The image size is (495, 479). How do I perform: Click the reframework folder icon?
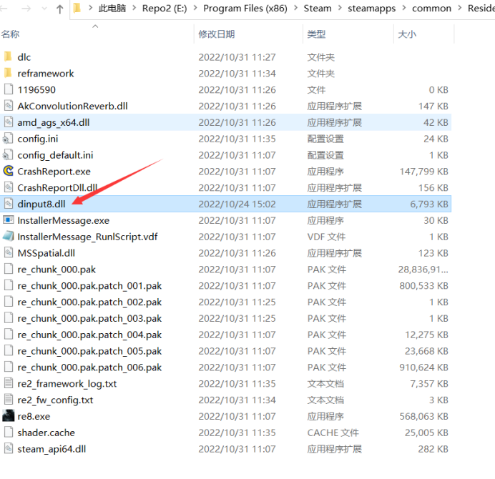[8, 73]
